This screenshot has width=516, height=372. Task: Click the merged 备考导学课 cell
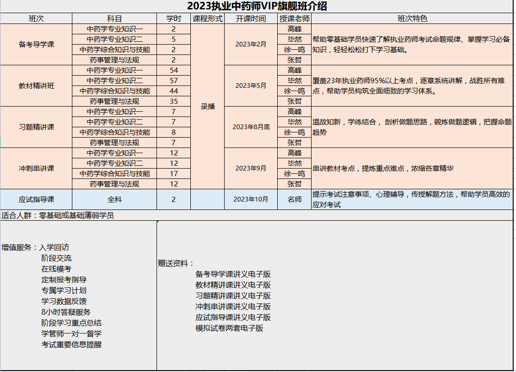[x=36, y=45]
